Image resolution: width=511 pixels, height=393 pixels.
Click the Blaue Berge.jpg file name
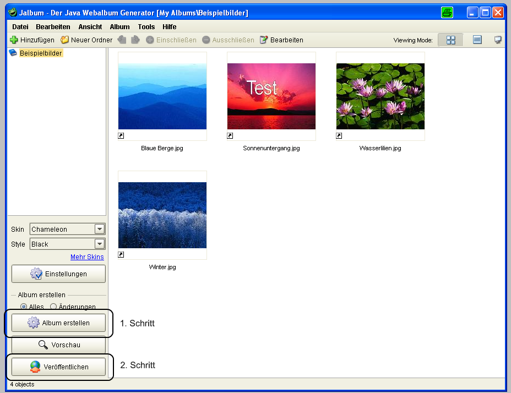(162, 148)
